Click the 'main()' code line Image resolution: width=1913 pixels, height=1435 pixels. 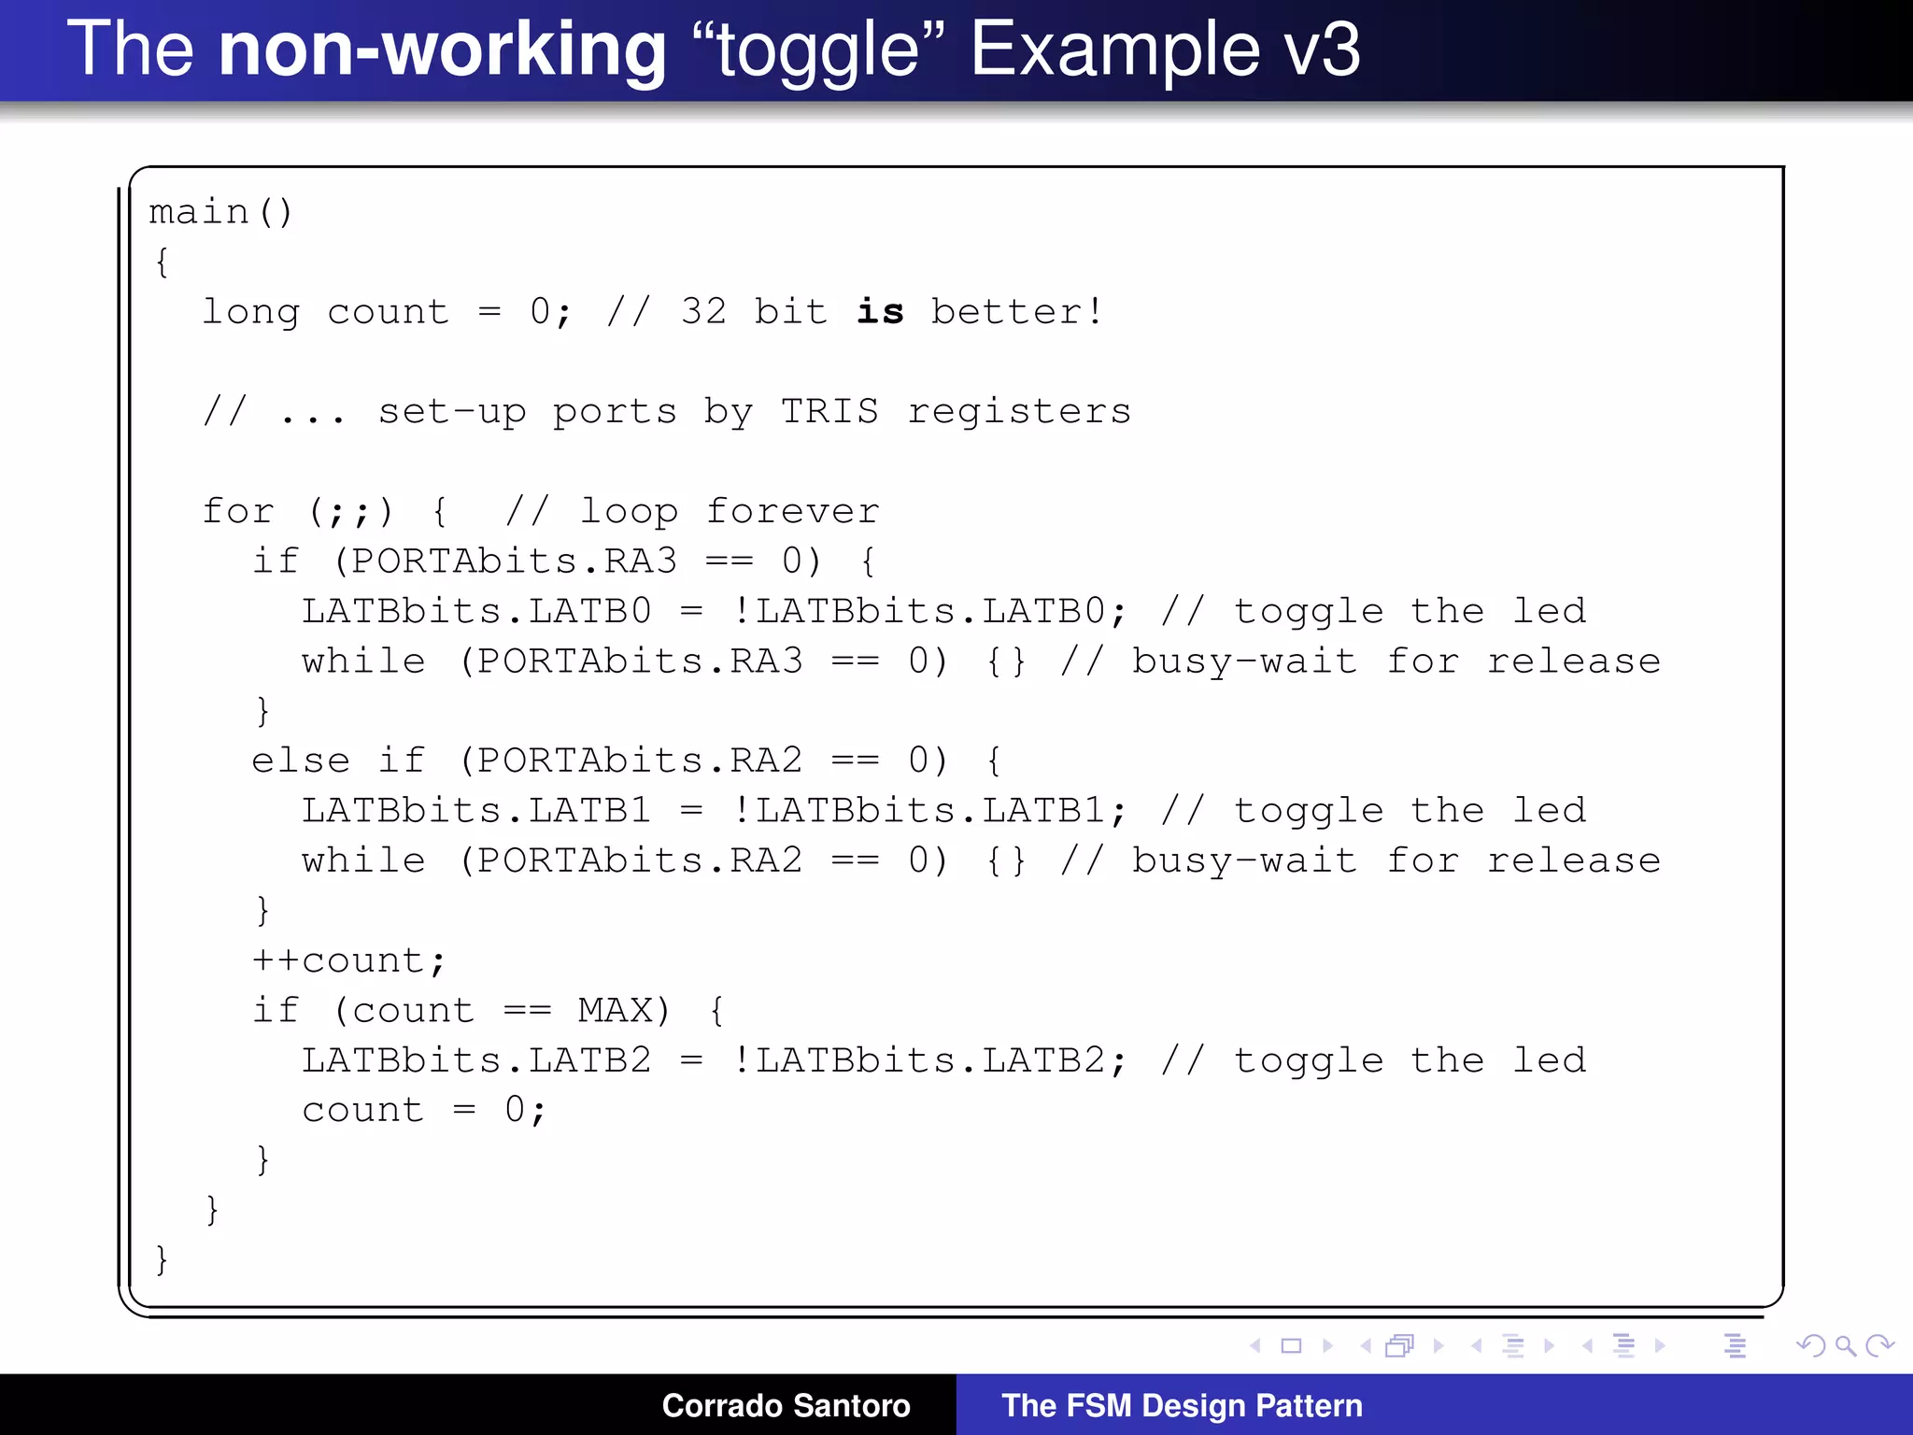click(220, 212)
